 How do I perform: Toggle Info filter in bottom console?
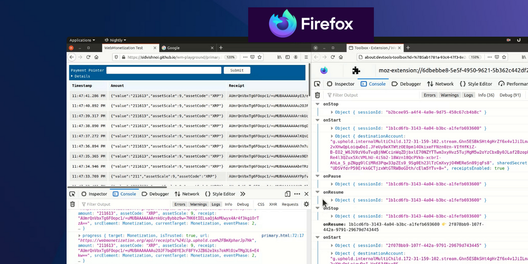(x=229, y=204)
